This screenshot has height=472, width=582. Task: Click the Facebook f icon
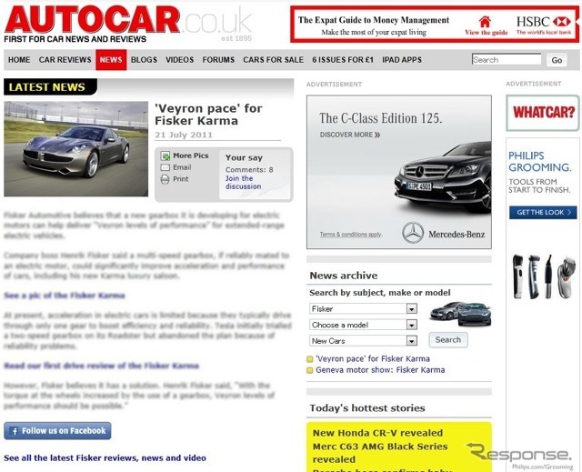pyautogui.click(x=15, y=431)
